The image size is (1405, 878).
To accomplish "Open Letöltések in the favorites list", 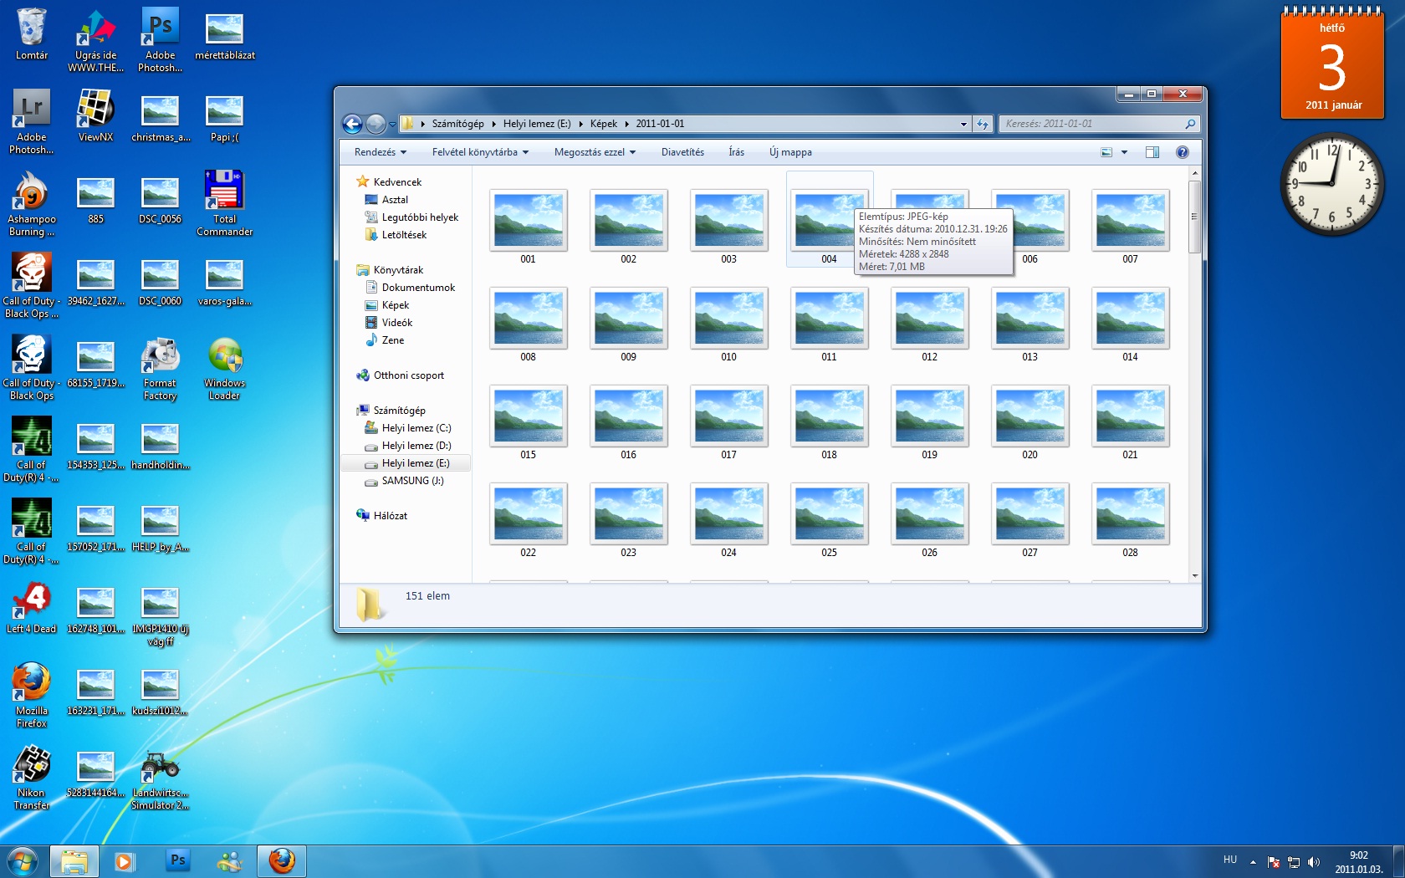I will (x=404, y=235).
